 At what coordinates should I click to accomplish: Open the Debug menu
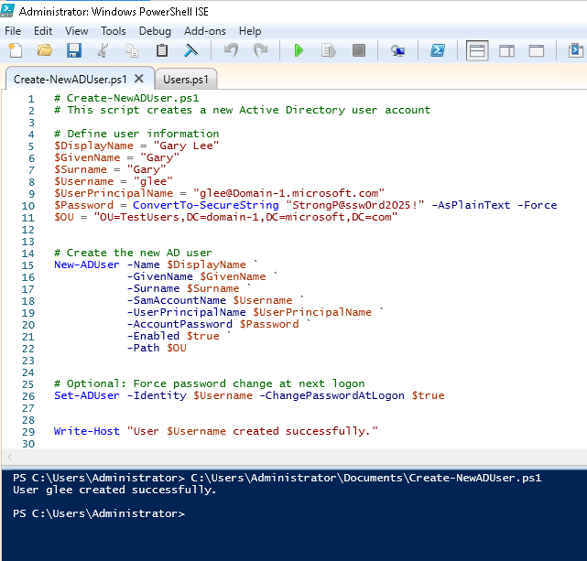click(155, 31)
